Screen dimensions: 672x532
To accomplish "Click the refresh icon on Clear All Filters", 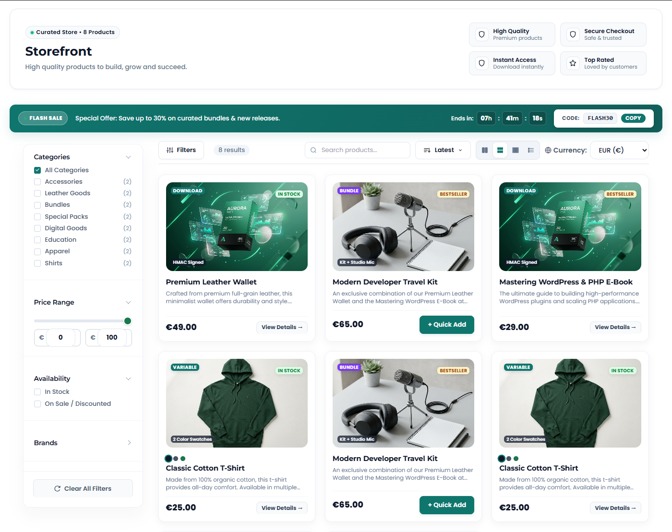I will tap(58, 488).
